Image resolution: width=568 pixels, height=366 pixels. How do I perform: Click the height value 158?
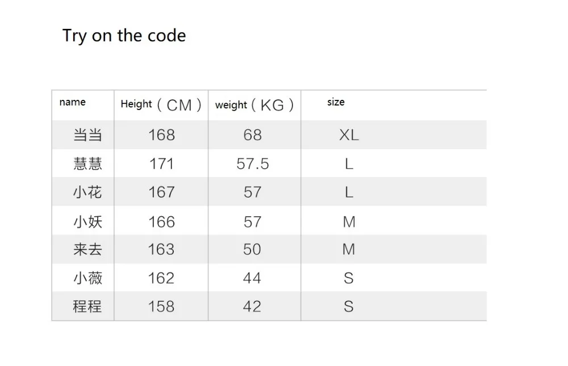(x=161, y=306)
